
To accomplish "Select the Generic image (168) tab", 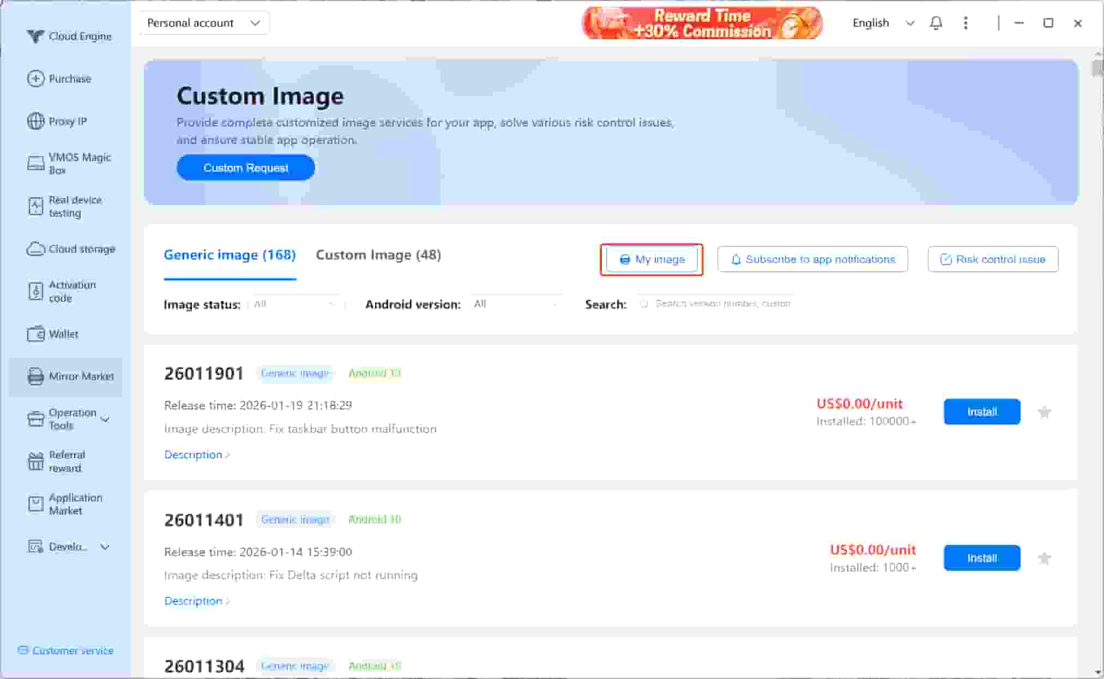I will point(230,255).
